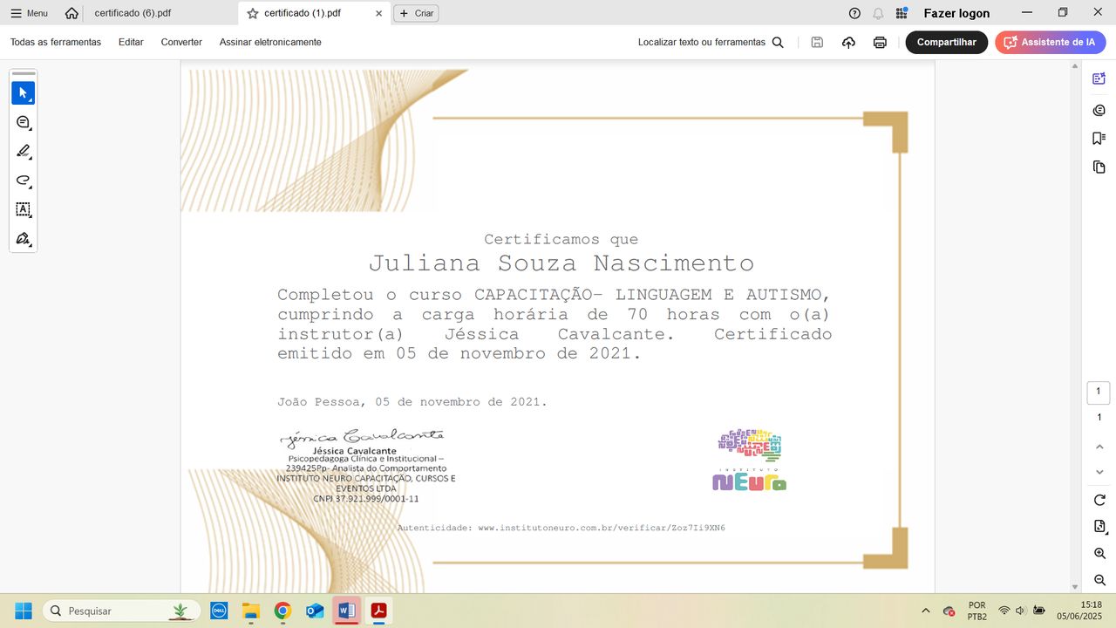
Task: Open the fill and sign tool
Action: click(23, 239)
